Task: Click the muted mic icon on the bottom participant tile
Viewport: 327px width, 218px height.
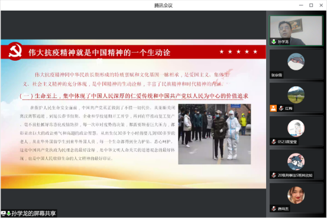Action: (x=274, y=209)
